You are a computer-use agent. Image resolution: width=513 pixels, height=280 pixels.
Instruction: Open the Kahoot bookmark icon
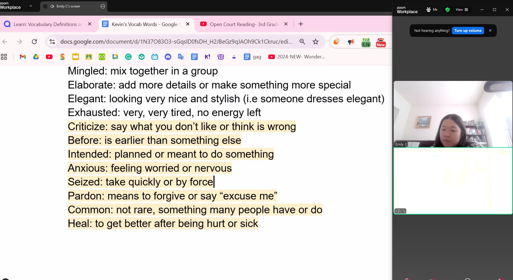pyautogui.click(x=208, y=57)
